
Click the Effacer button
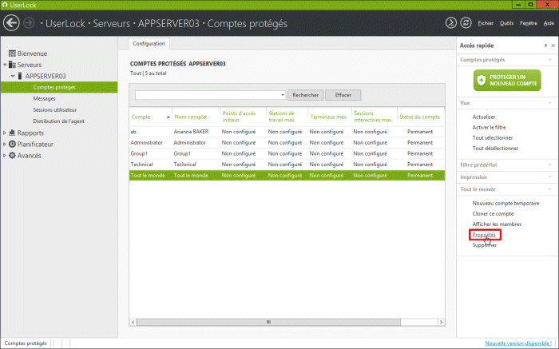click(x=343, y=95)
